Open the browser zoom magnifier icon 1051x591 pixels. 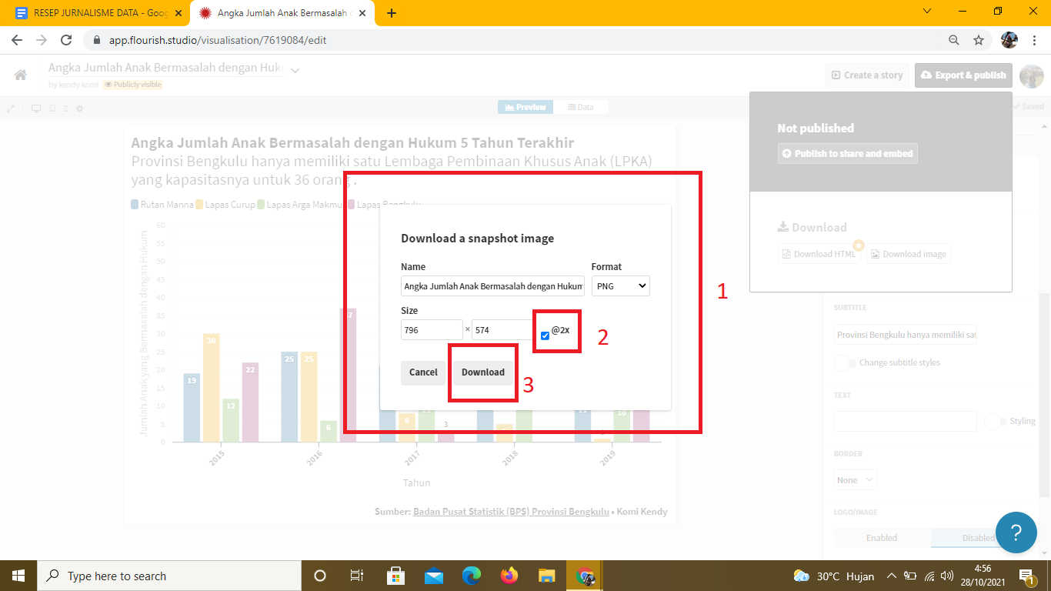954,40
